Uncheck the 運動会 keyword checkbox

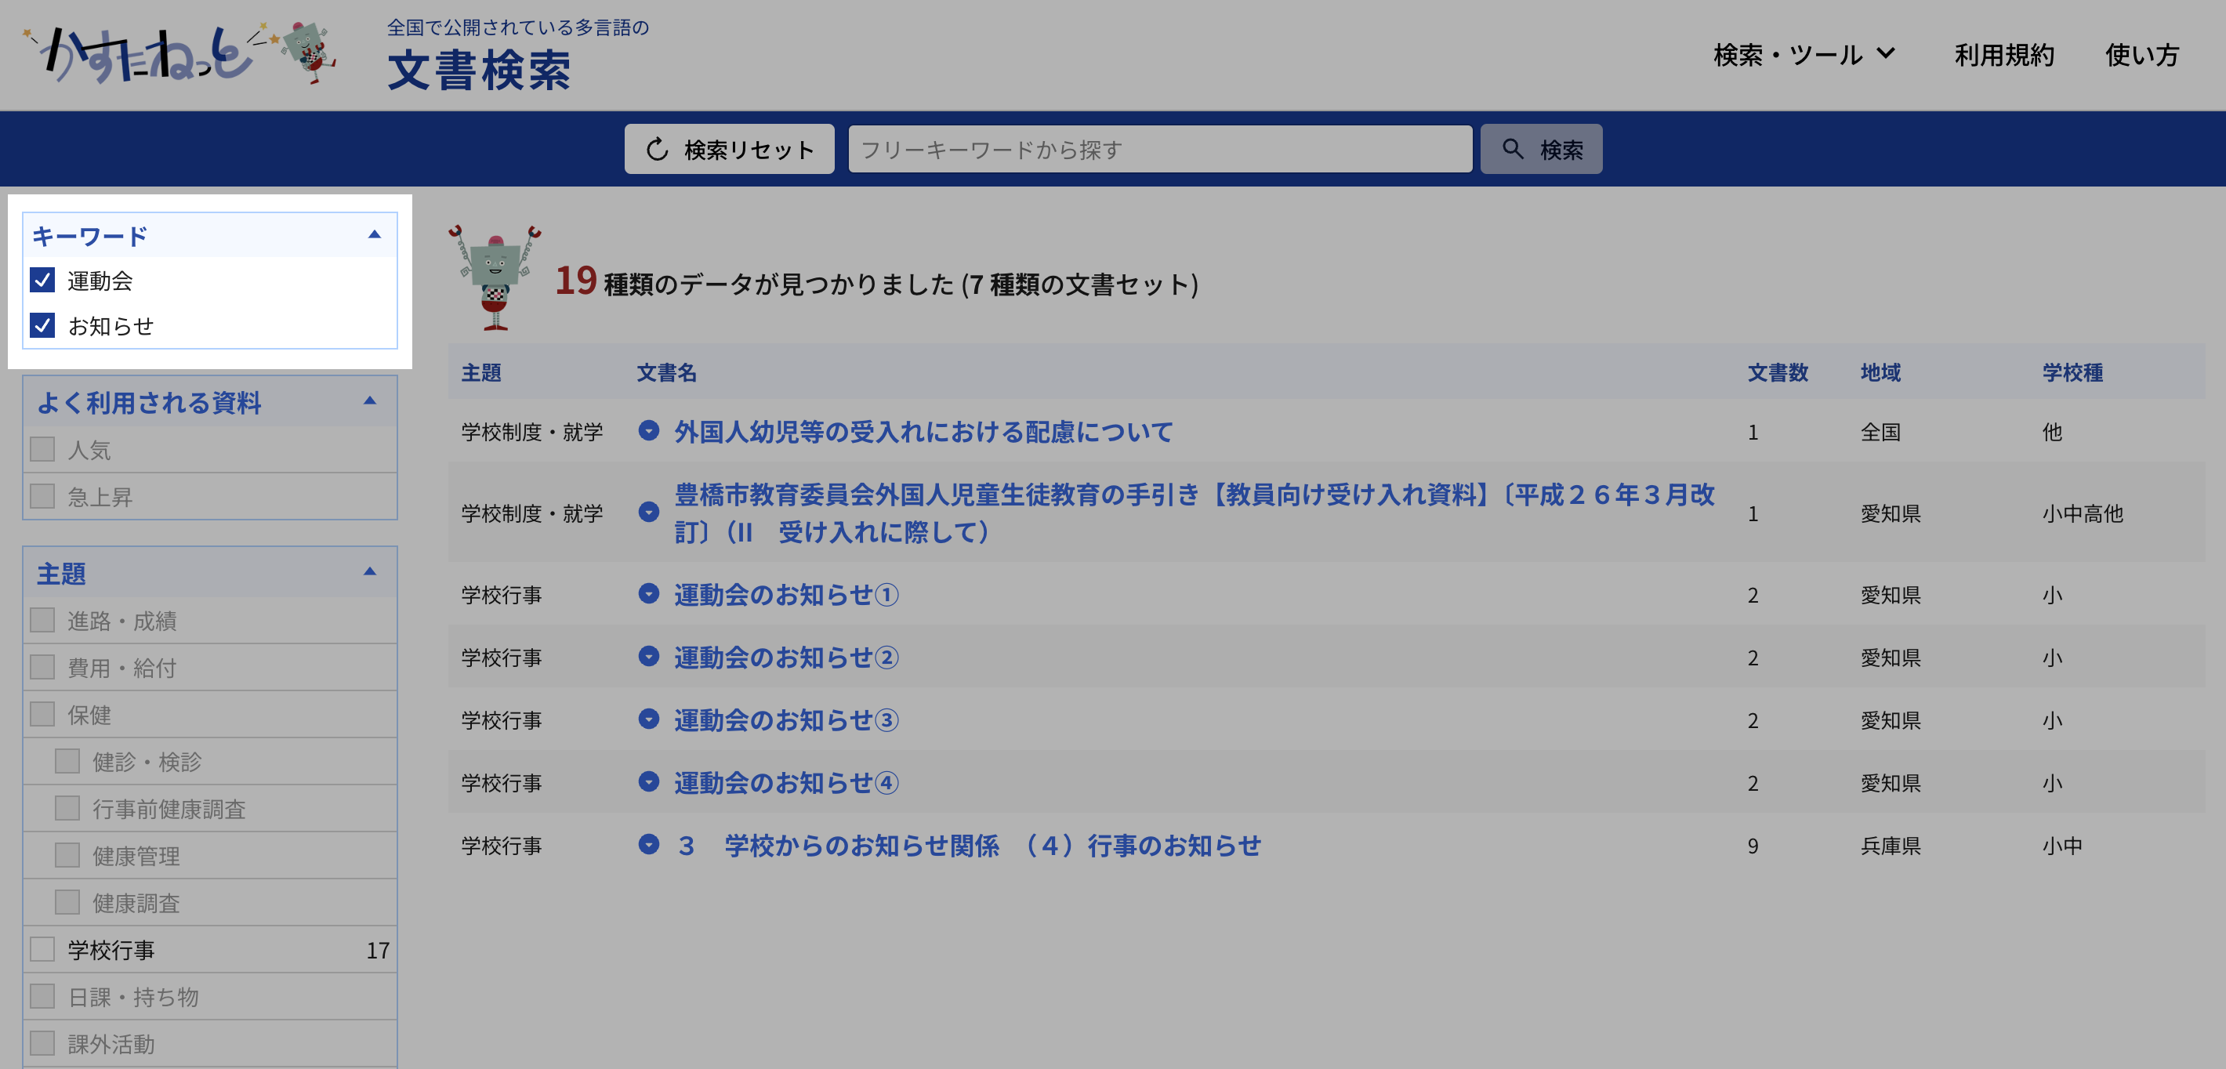[42, 280]
